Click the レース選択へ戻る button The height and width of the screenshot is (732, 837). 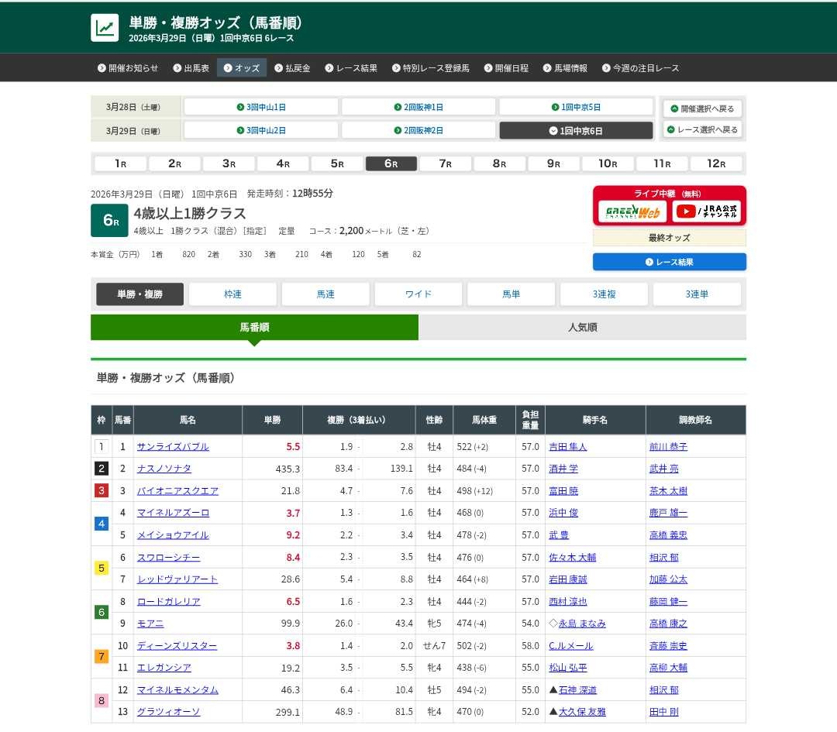703,129
